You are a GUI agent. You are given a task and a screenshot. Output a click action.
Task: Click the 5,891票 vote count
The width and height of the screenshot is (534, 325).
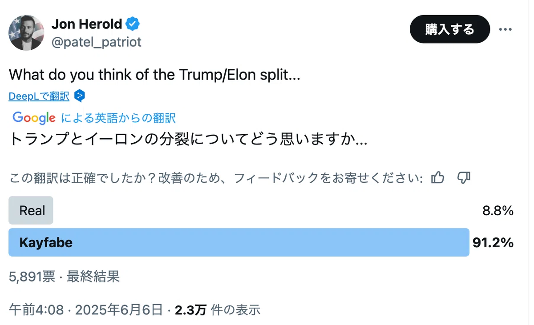(32, 277)
